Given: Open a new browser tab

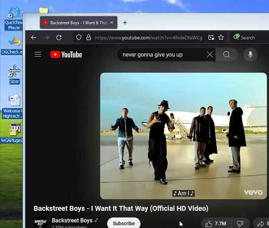Looking at the screenshot, I should tap(125, 22).
